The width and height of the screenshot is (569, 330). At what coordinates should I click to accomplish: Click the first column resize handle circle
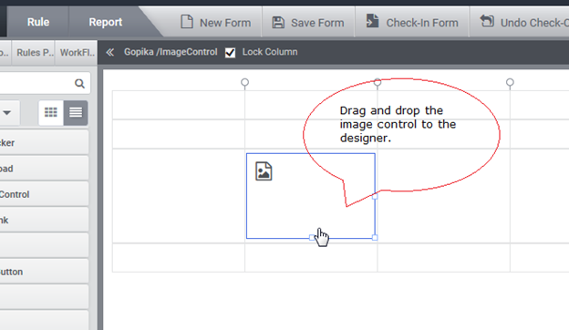coord(245,82)
